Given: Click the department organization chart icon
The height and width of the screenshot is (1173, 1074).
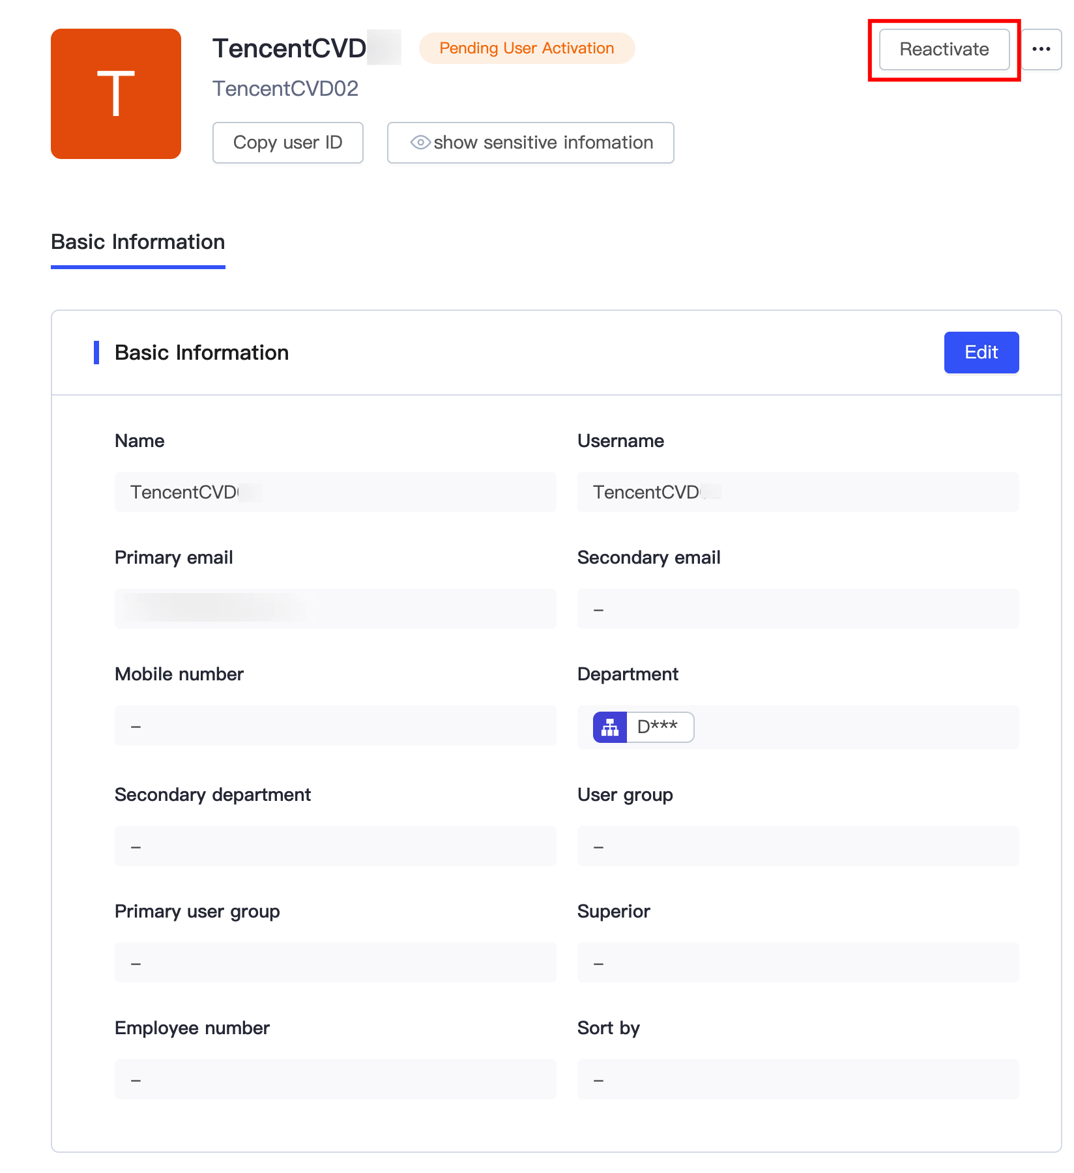Looking at the screenshot, I should 610,727.
